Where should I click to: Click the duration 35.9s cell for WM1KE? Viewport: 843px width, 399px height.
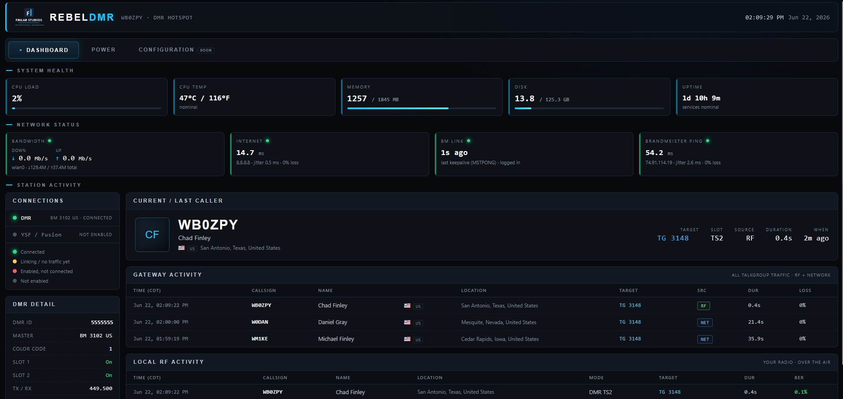tap(756, 339)
